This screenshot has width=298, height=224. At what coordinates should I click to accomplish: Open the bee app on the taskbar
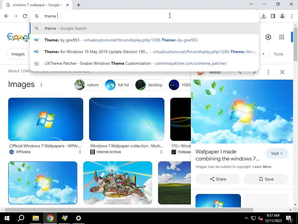pos(64,218)
